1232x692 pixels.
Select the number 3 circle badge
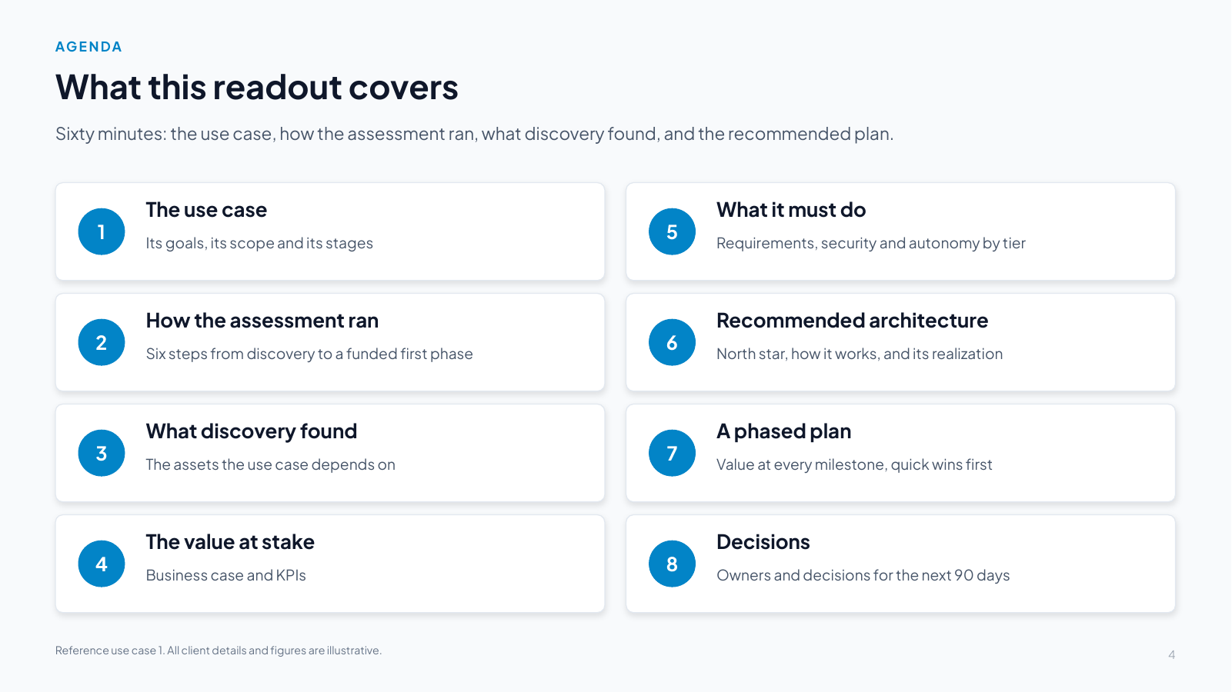coord(102,453)
